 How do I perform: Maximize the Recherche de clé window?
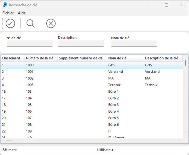click(166, 5)
